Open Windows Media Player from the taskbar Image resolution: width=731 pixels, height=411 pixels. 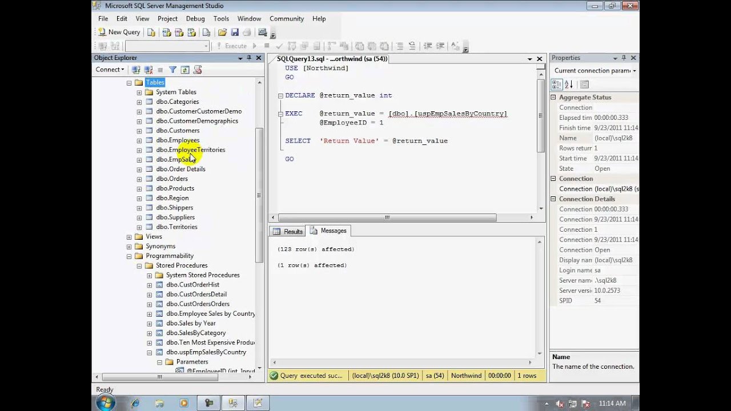(x=184, y=403)
